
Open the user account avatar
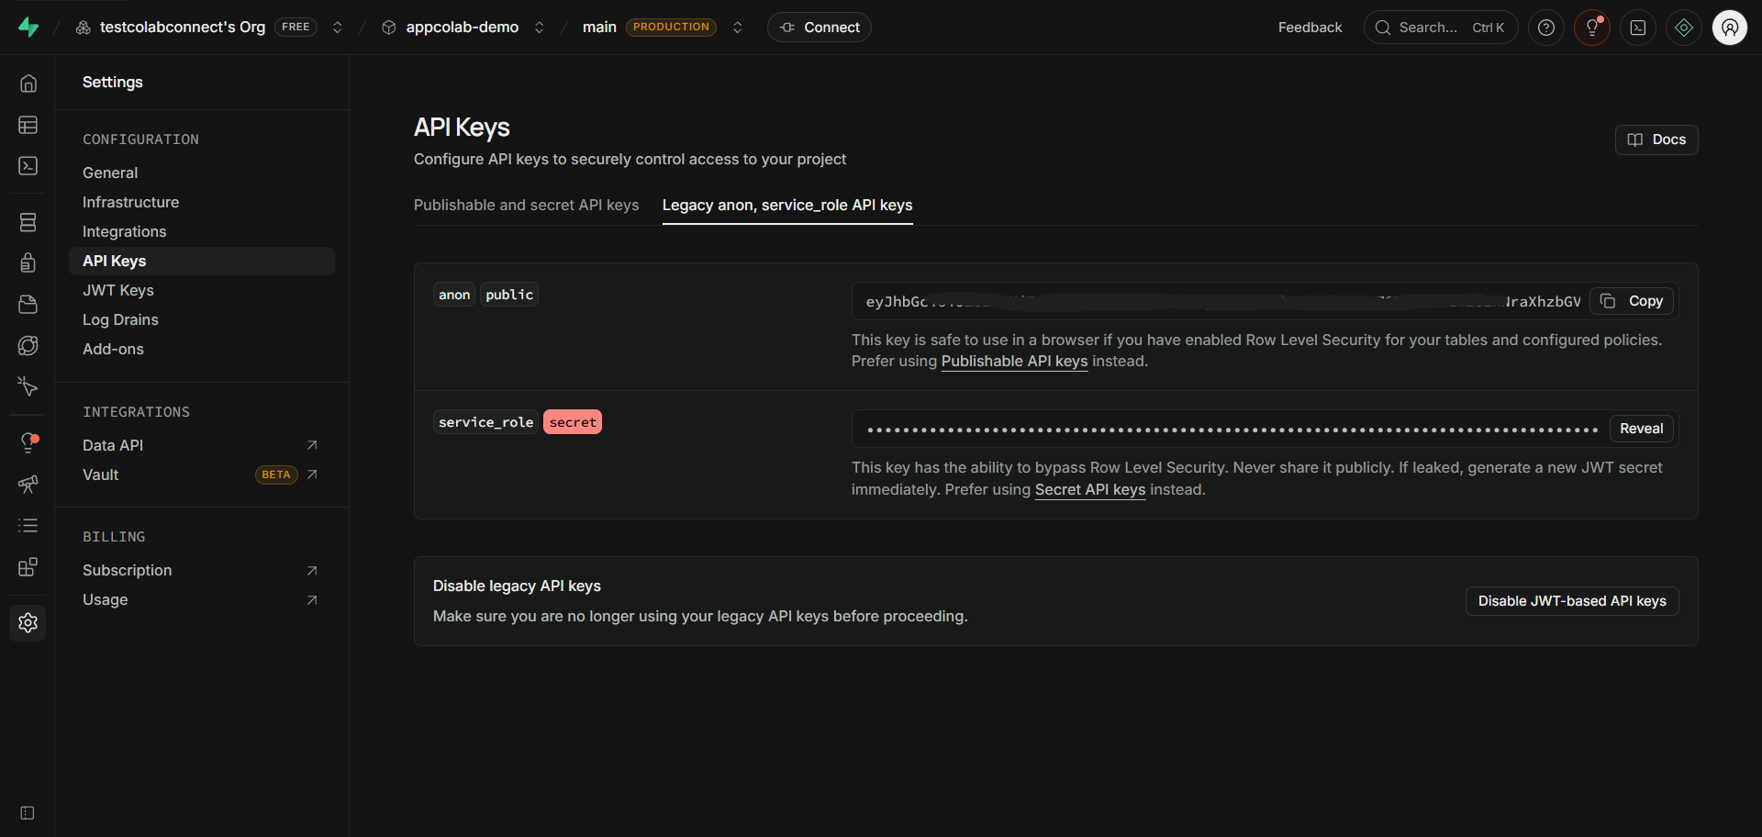pos(1730,28)
